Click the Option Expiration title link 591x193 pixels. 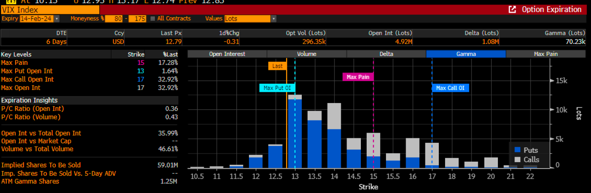coord(552,9)
